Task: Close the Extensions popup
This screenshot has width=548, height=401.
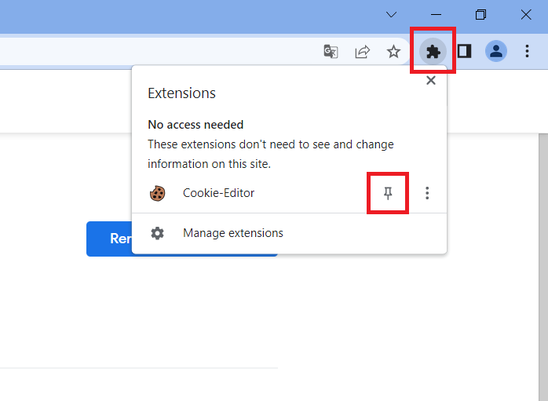Action: tap(430, 80)
